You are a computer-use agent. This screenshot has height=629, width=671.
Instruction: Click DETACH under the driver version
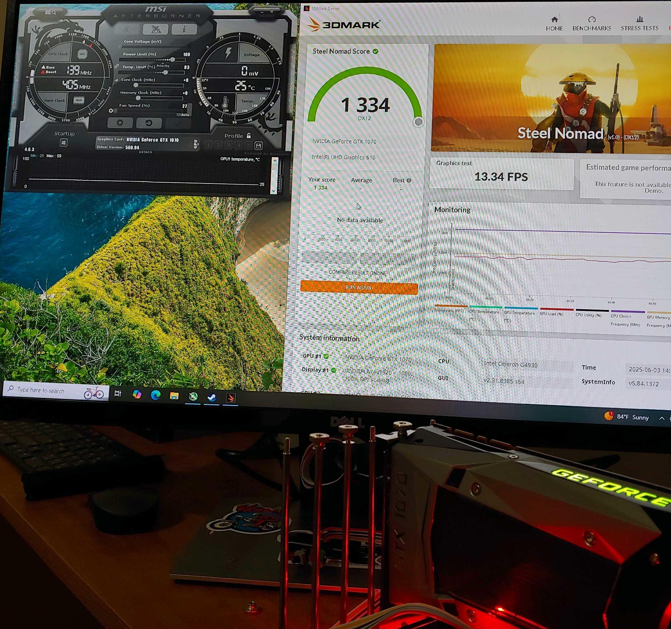[x=145, y=152]
